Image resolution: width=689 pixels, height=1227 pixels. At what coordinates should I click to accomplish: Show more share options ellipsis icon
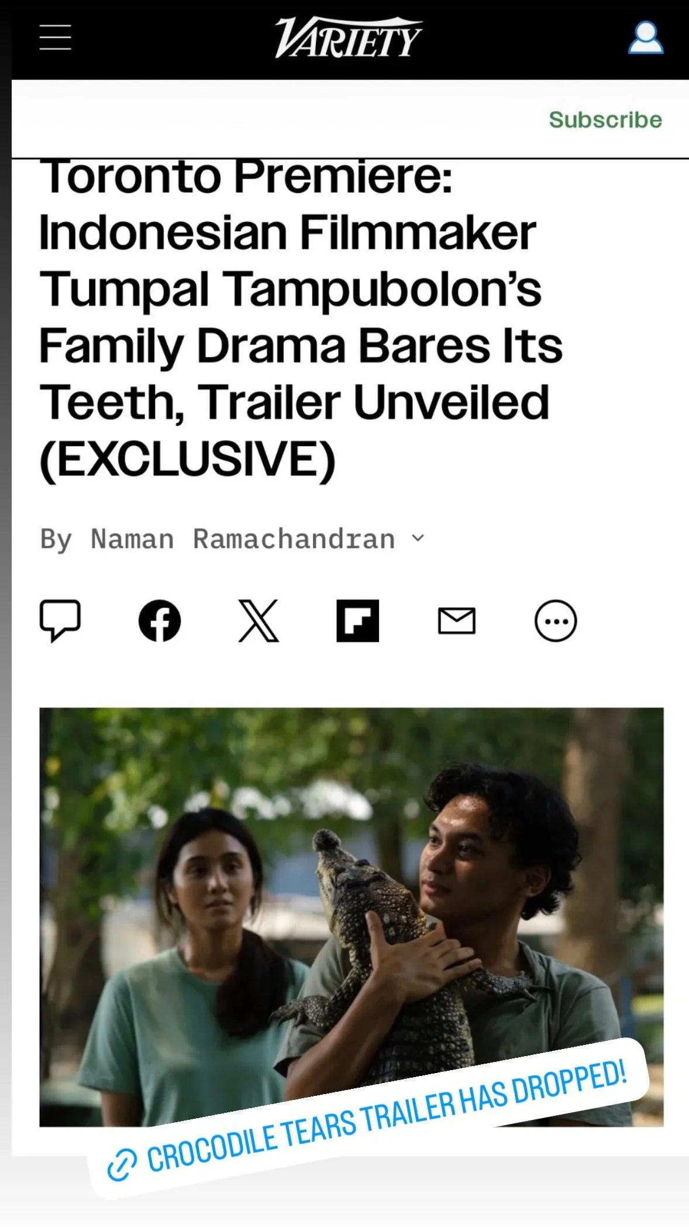point(556,621)
